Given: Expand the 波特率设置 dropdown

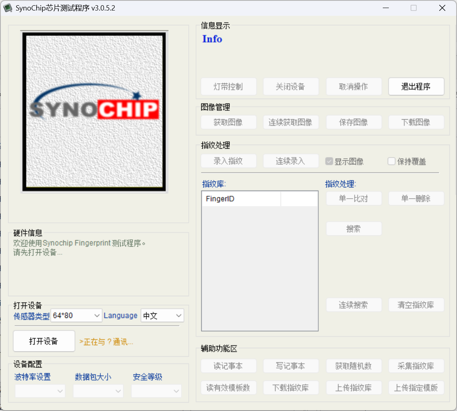Looking at the screenshot, I should tap(40, 391).
